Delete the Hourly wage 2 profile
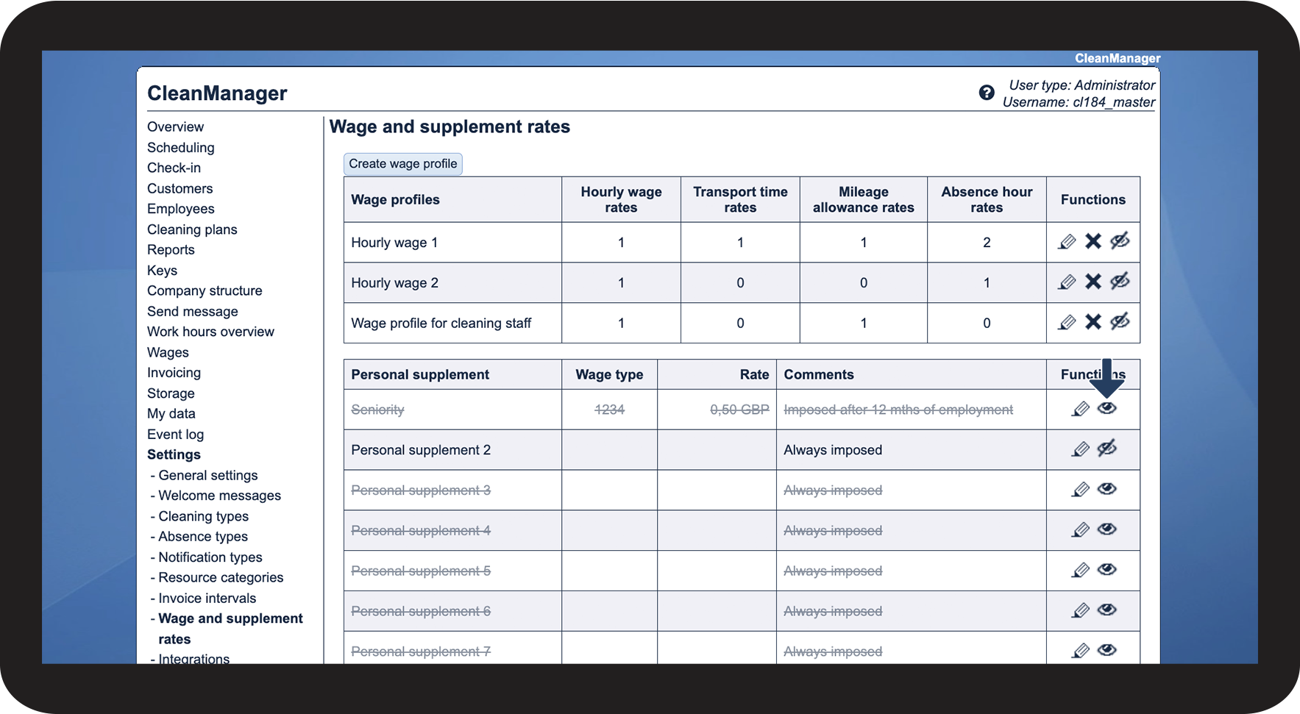The height and width of the screenshot is (714, 1300). pos(1093,282)
